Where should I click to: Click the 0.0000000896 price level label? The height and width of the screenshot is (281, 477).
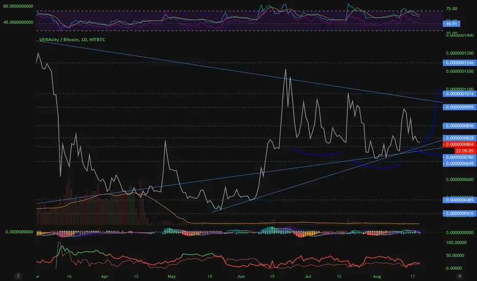[460, 126]
